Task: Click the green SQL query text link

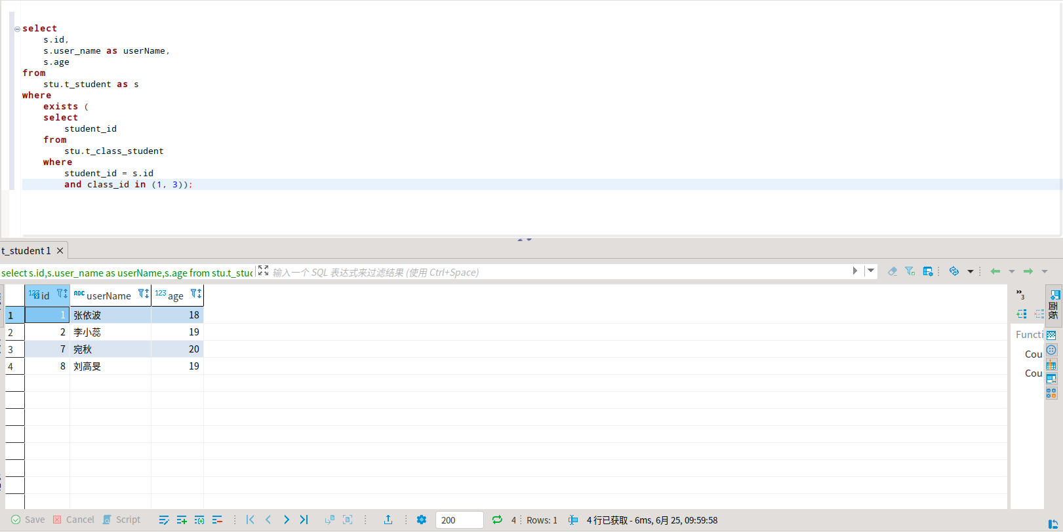Action: 127,273
